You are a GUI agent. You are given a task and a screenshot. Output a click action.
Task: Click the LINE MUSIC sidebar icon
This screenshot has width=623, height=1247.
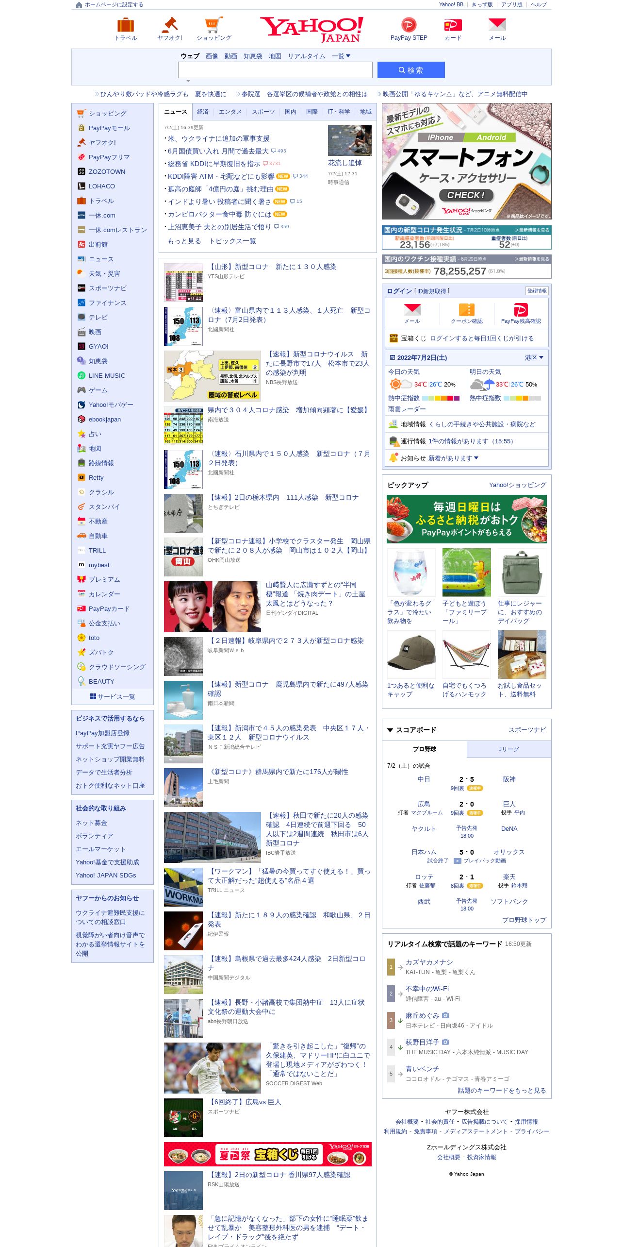point(82,375)
